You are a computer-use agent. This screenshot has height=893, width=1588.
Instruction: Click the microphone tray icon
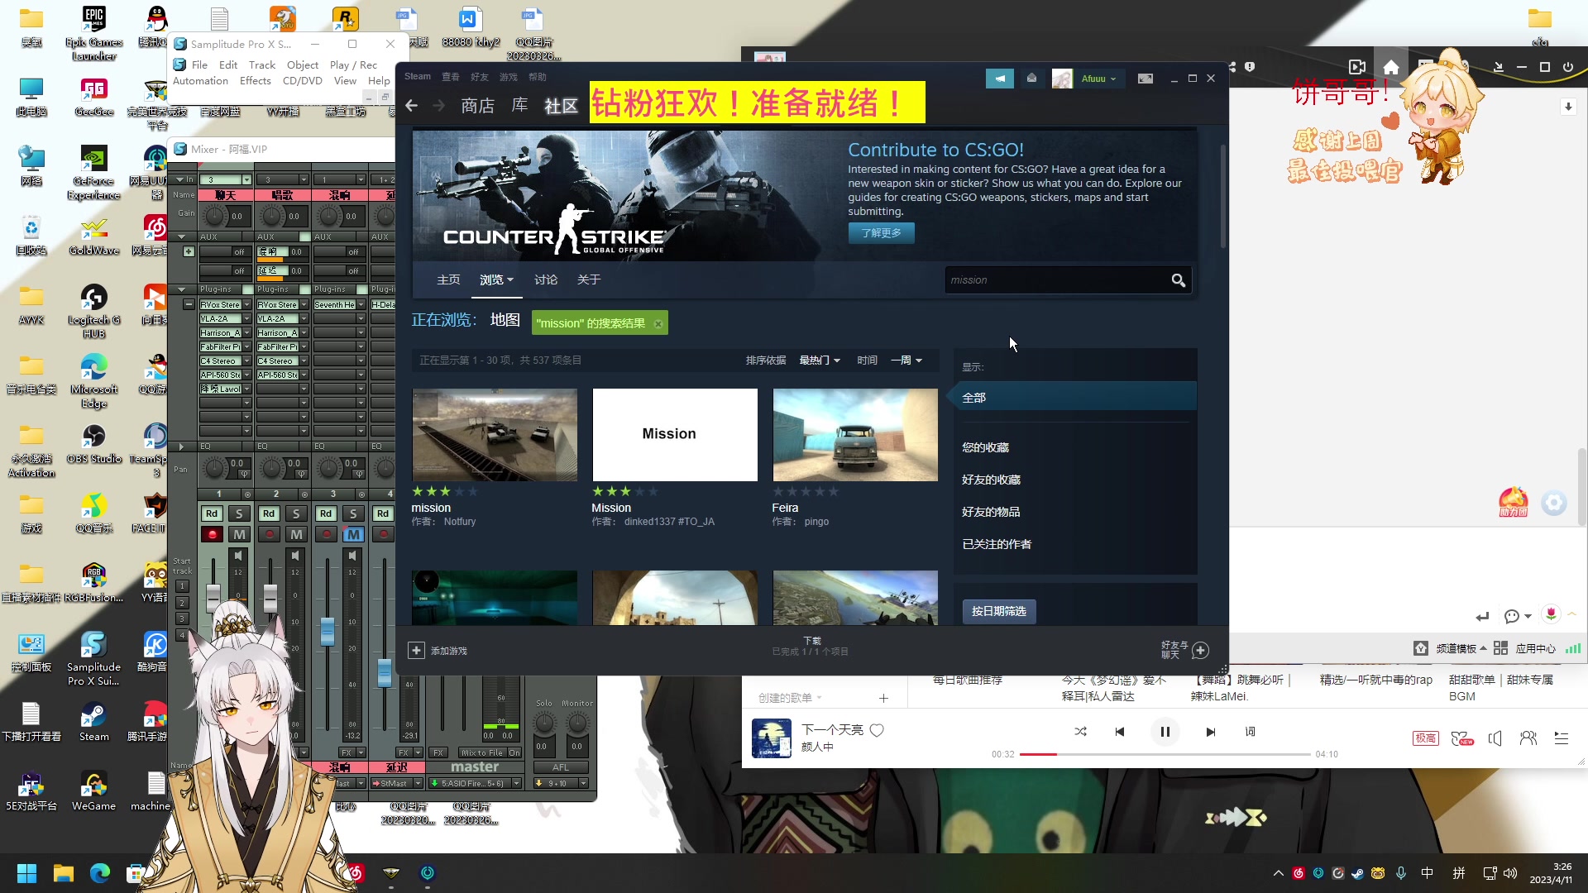tap(1400, 873)
